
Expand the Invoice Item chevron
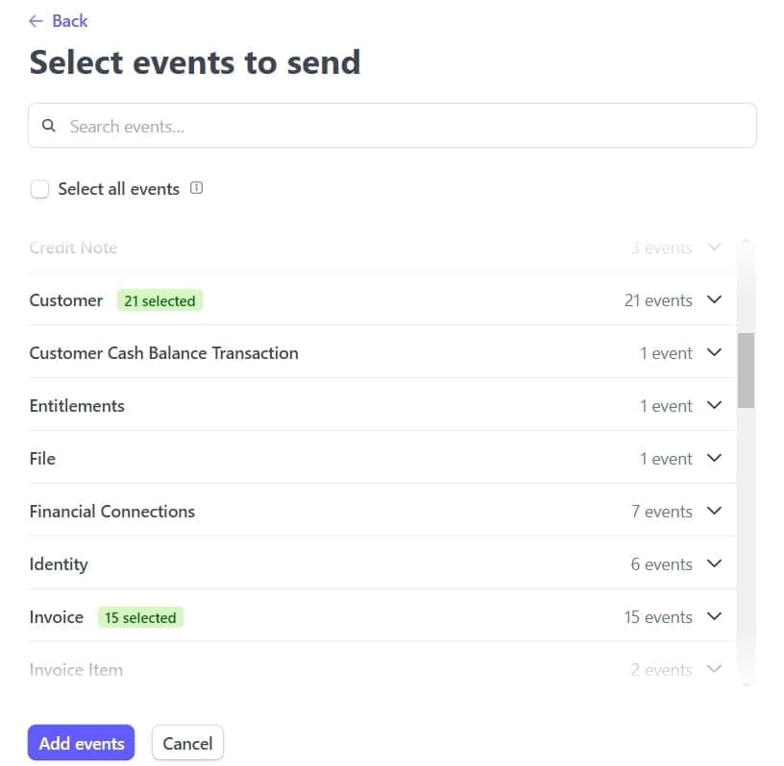point(714,669)
